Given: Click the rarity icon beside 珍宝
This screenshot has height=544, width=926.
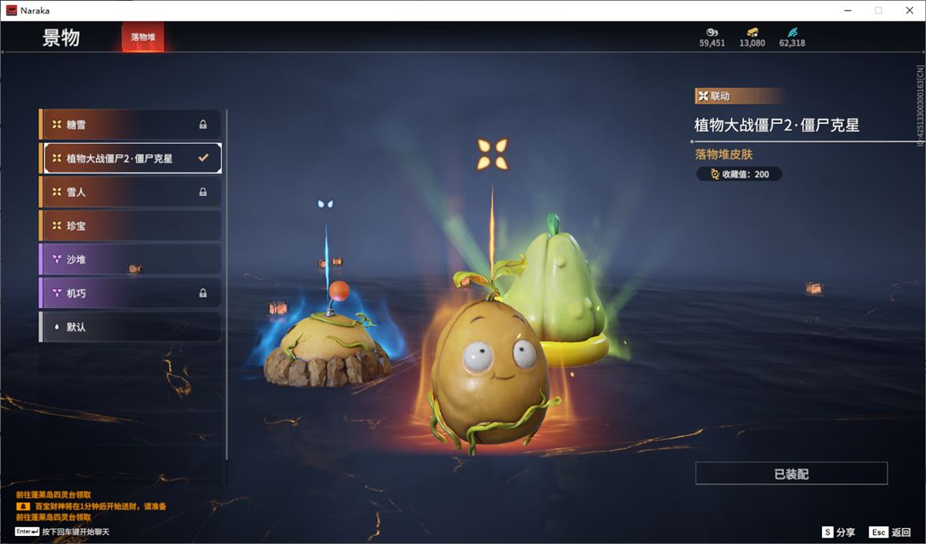Looking at the screenshot, I should (57, 226).
